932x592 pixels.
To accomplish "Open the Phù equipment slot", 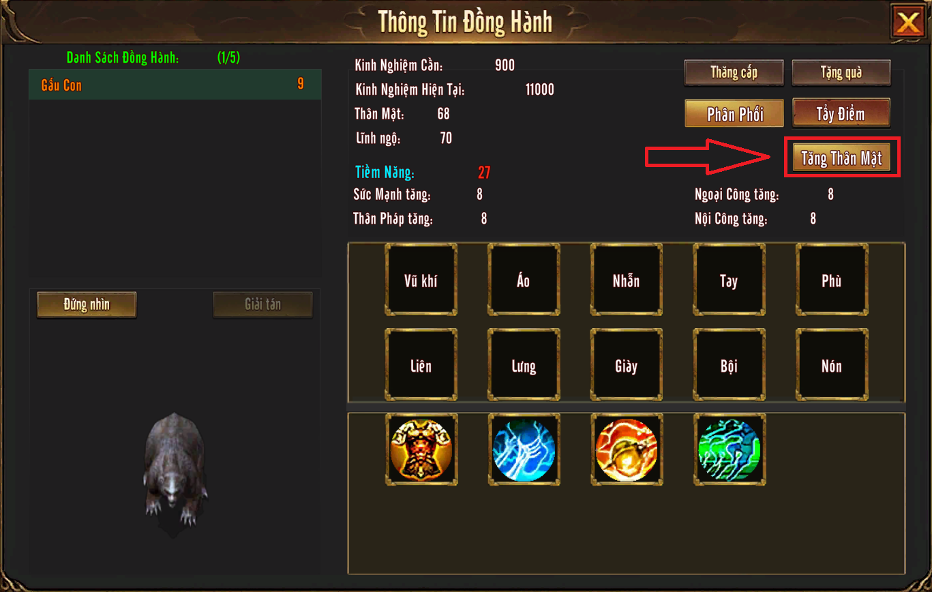I will (832, 280).
